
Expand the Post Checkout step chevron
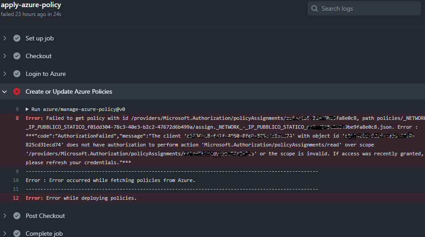coord(4,216)
